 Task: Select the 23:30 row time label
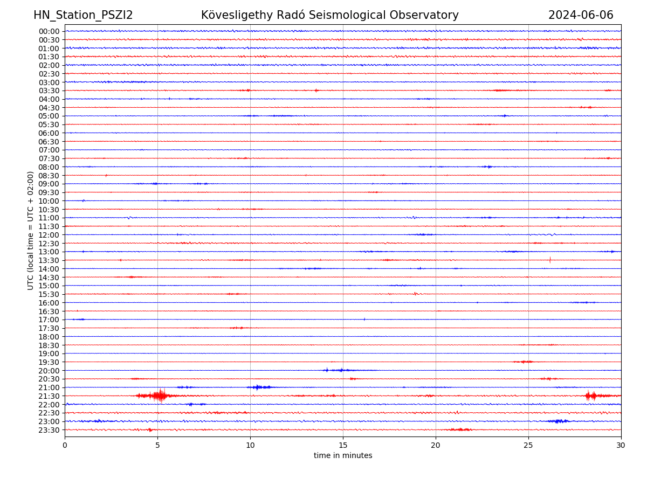point(49,430)
